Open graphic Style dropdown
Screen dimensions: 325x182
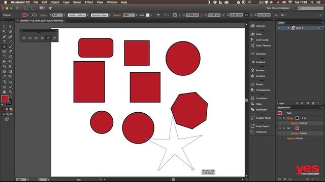pyautogui.click(x=151, y=15)
